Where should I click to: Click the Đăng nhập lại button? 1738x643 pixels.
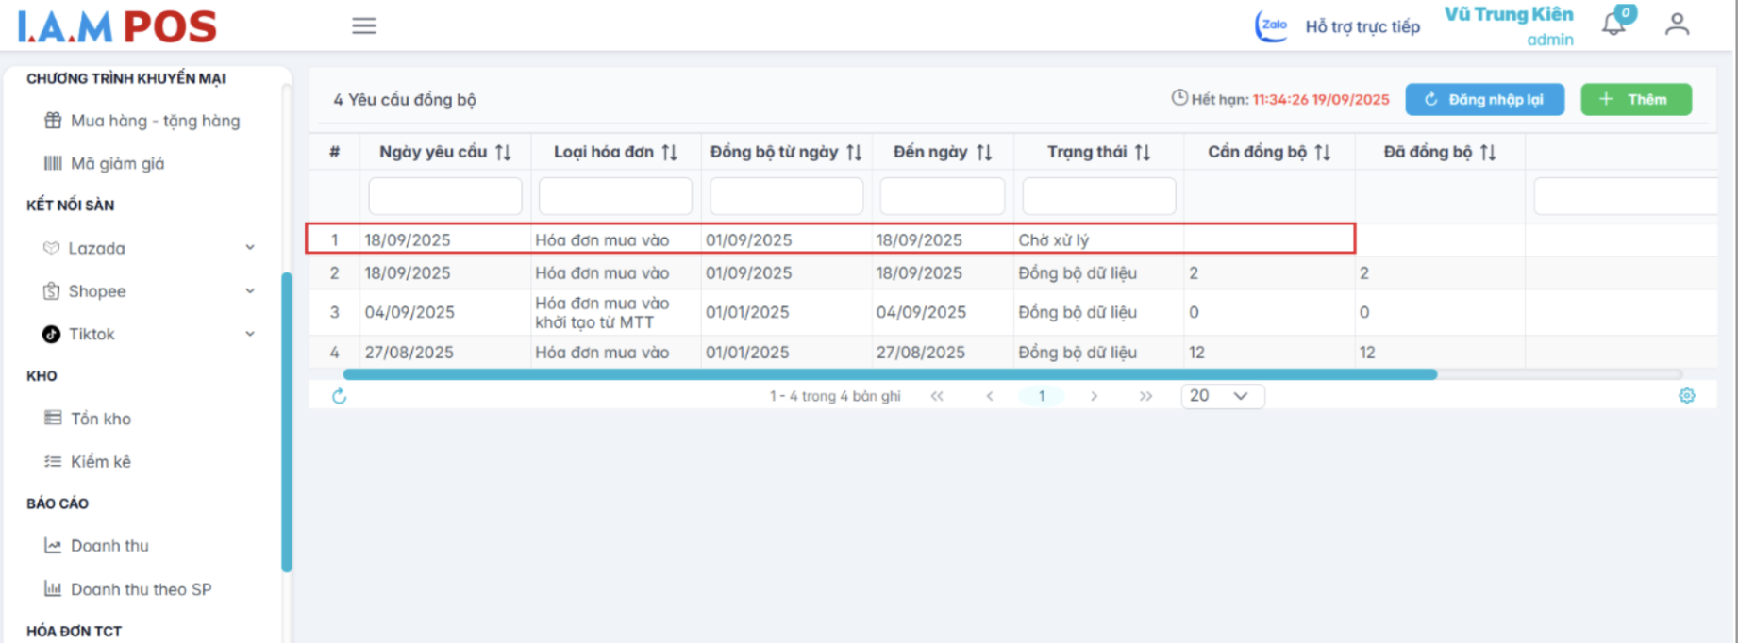pos(1484,99)
